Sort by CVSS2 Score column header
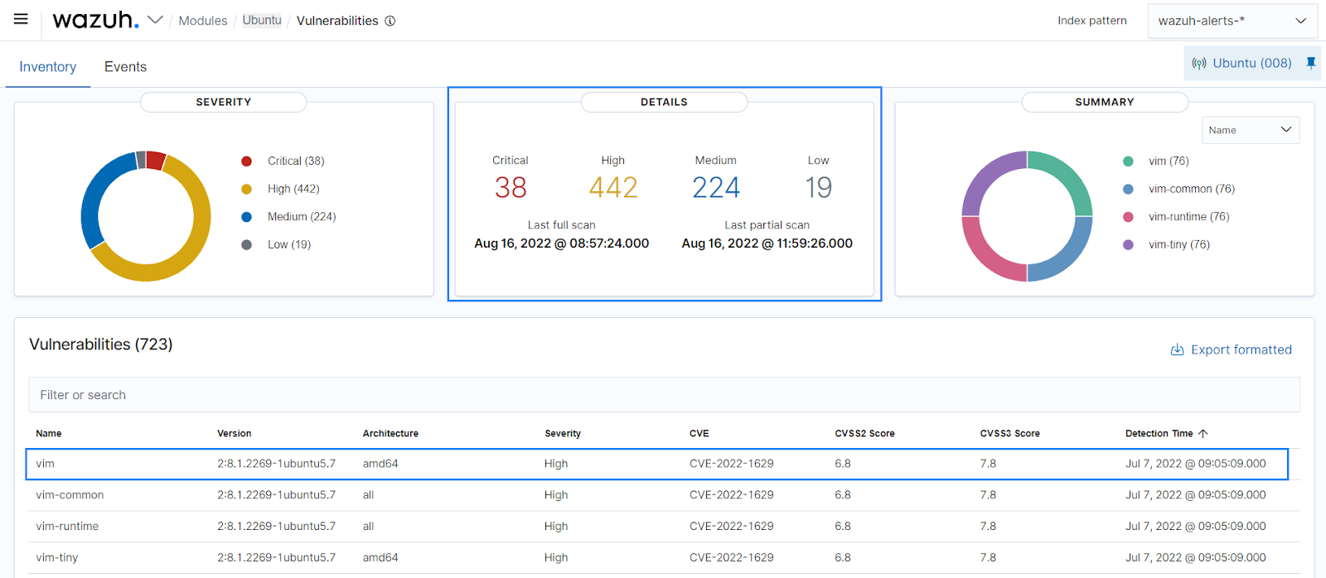 pos(864,433)
